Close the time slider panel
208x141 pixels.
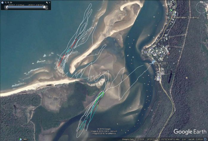pos(49,3)
